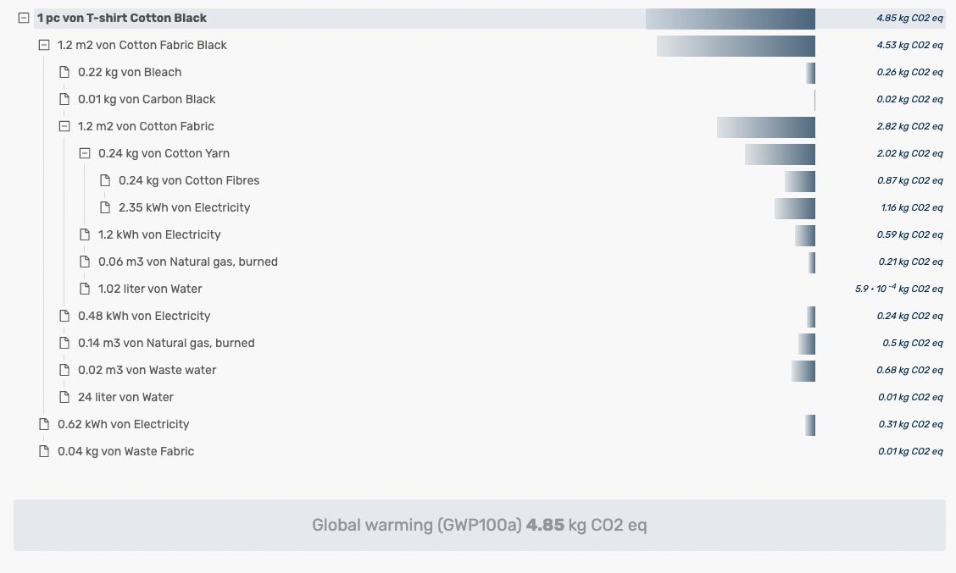This screenshot has width=956, height=573.
Task: Click the 4.85 kg CO2 eq total value
Action: point(909,18)
